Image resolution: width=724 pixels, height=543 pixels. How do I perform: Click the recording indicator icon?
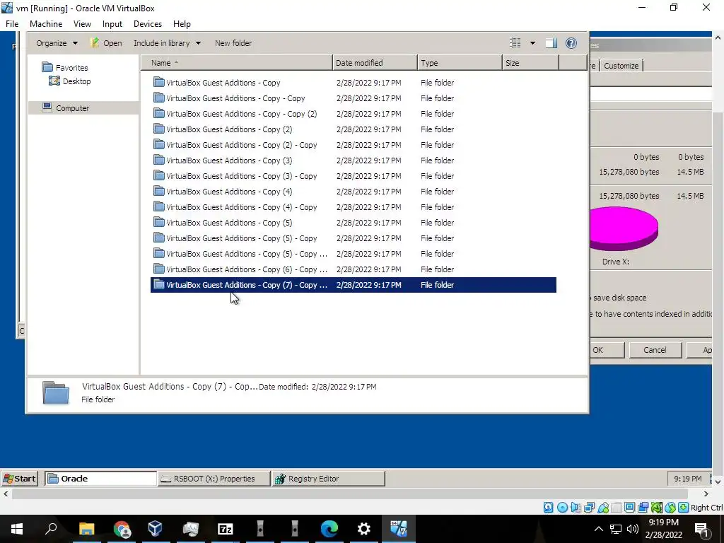point(643,508)
